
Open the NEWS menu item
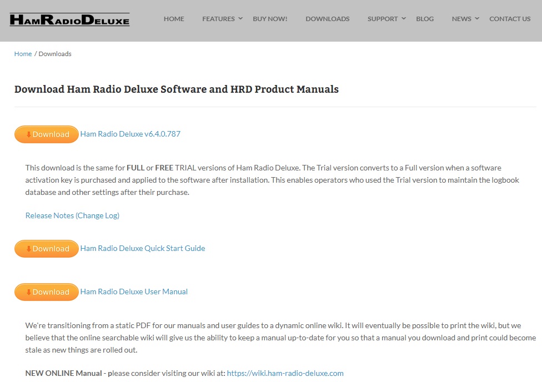click(461, 19)
